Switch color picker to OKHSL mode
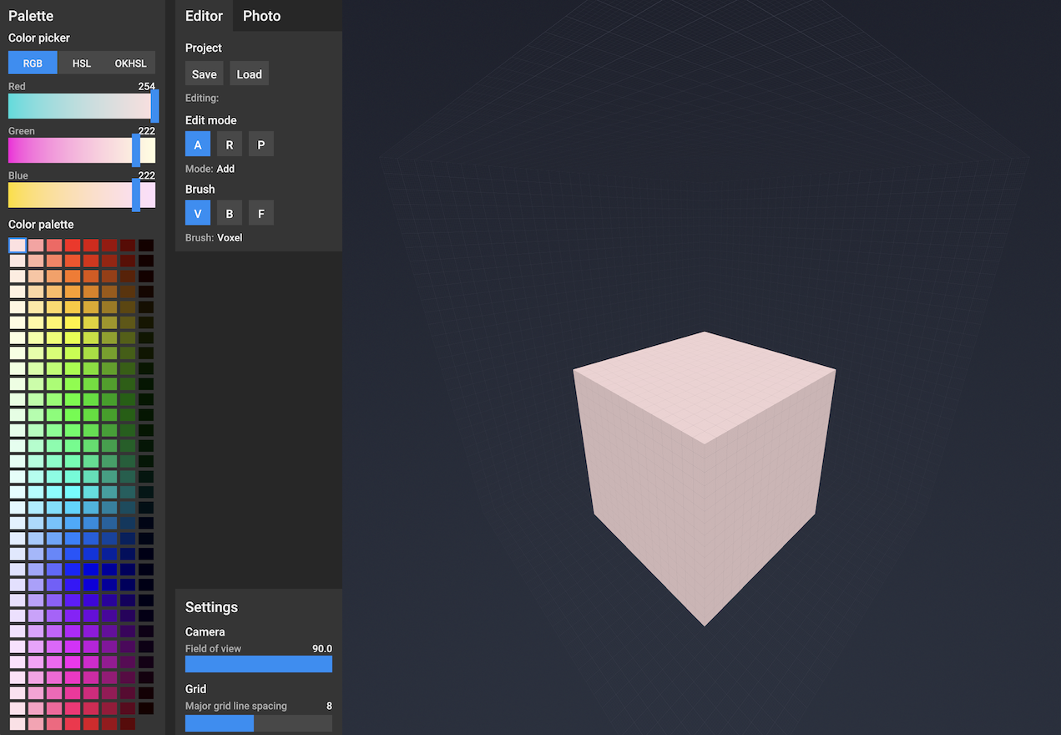The width and height of the screenshot is (1061, 735). (x=130, y=63)
